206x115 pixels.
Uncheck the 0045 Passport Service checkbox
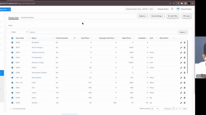point(12,52)
